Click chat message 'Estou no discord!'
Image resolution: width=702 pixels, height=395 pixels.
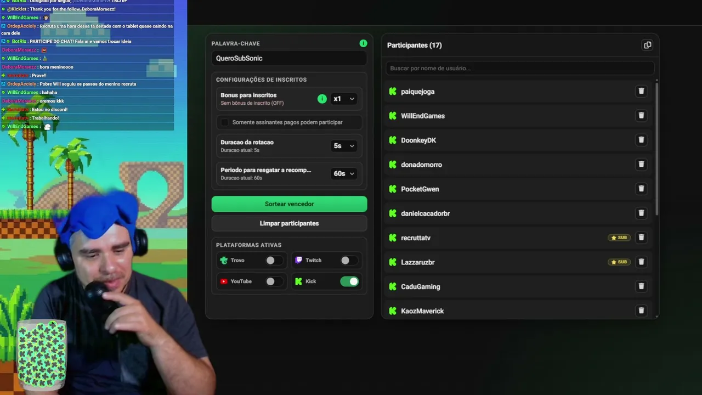tap(49, 109)
